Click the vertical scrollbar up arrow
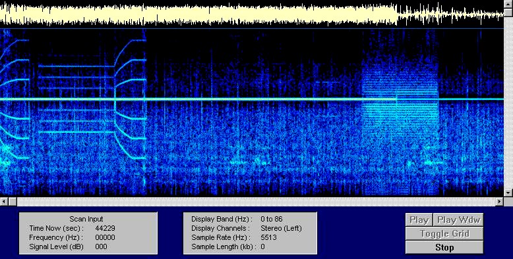Image resolution: width=513 pixels, height=259 pixels. (x=508, y=4)
